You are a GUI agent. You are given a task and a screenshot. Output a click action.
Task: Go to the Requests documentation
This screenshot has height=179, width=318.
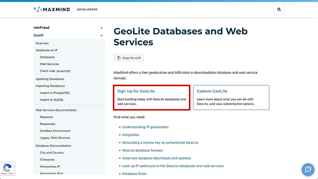tap(46, 117)
